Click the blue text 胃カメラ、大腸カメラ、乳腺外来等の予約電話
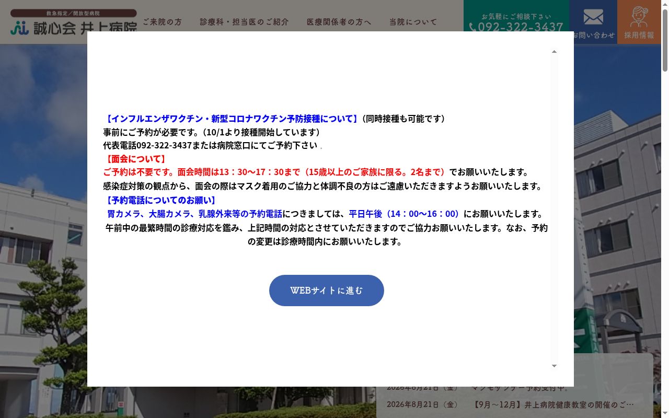 194,214
